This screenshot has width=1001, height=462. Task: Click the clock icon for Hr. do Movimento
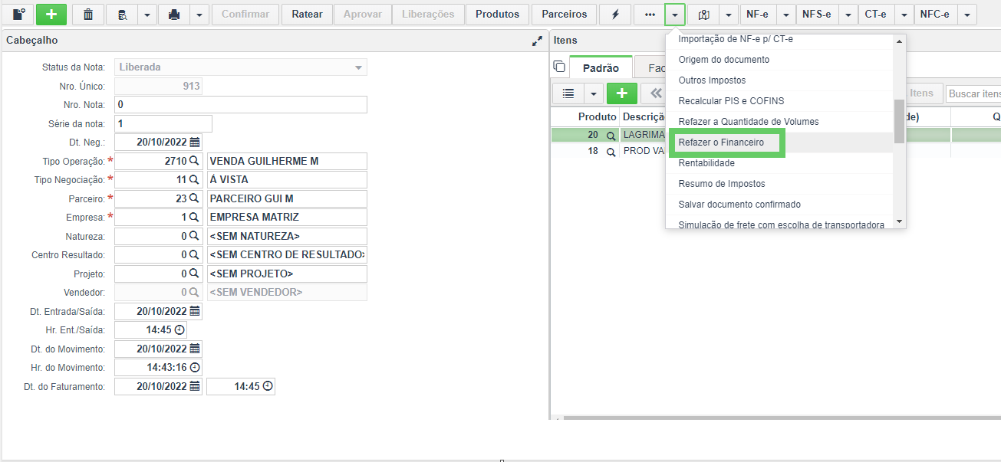point(195,368)
